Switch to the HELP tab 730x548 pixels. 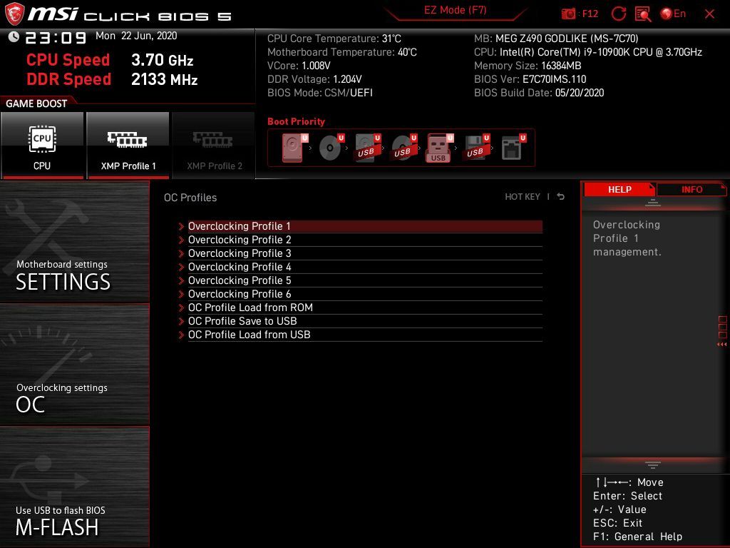(x=620, y=190)
